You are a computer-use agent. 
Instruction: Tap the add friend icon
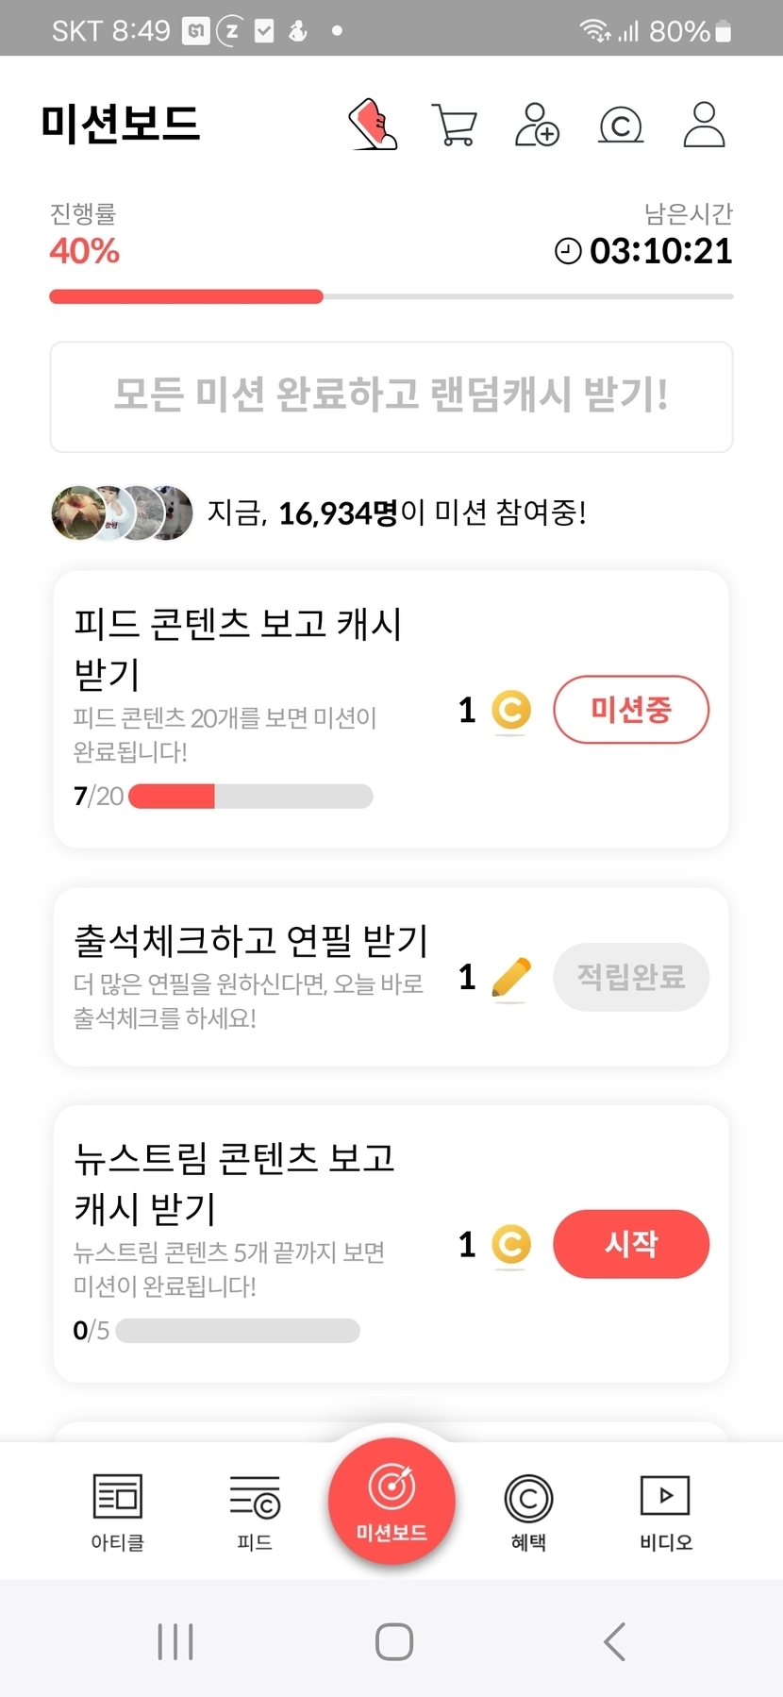point(537,125)
